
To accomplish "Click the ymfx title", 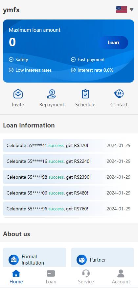I will (11, 10).
